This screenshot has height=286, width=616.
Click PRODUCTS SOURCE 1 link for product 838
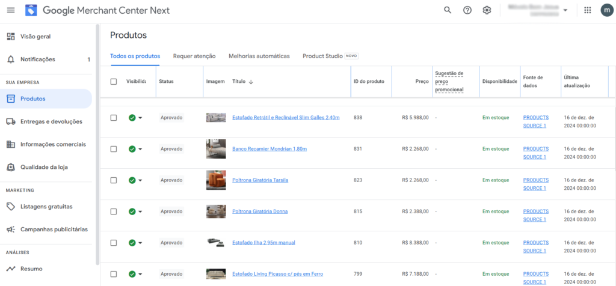click(535, 121)
